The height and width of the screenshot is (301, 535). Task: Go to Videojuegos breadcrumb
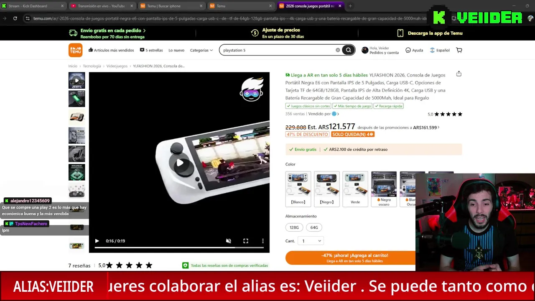tap(117, 66)
